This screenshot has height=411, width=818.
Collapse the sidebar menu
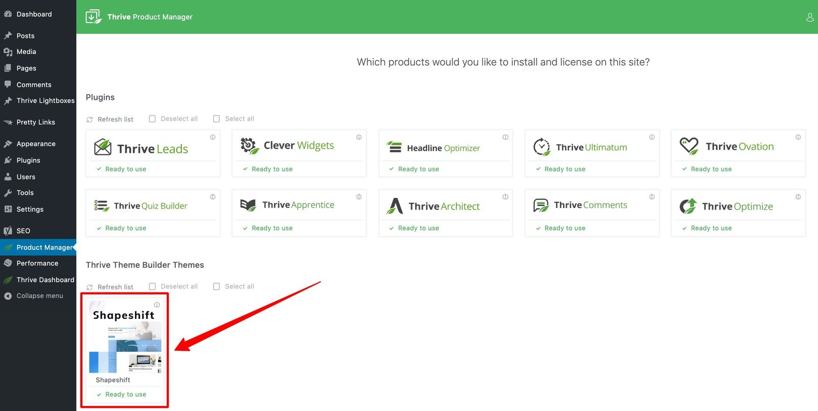(x=39, y=296)
